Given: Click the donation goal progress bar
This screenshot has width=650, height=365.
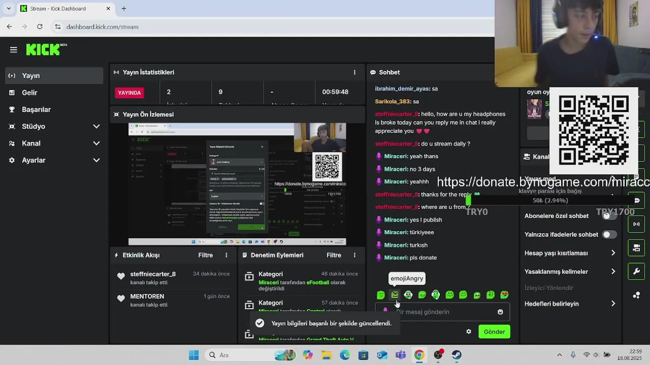Looking at the screenshot, I should point(550,201).
